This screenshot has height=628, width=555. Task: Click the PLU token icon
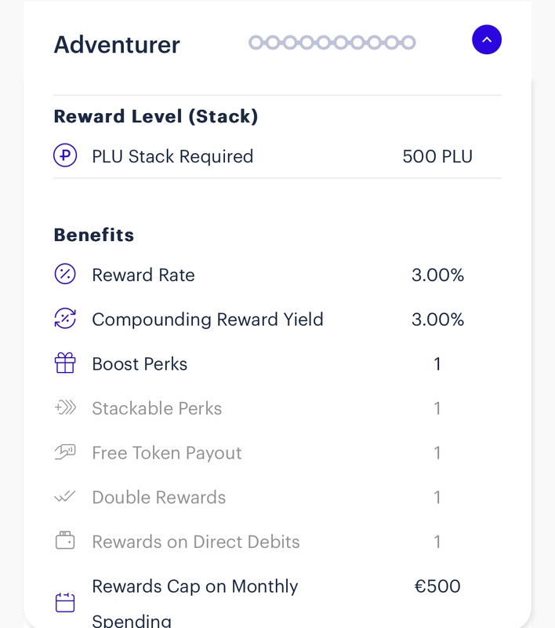(x=65, y=156)
